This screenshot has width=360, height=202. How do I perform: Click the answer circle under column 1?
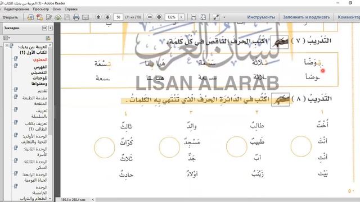pos(301,146)
